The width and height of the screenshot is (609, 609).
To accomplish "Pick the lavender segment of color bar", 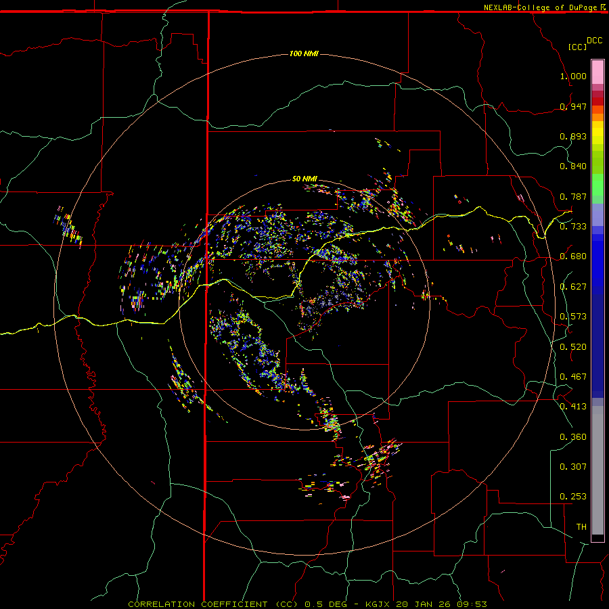I will click(597, 215).
